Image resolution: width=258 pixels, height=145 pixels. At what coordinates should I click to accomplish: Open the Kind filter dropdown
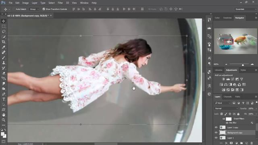coord(223,103)
